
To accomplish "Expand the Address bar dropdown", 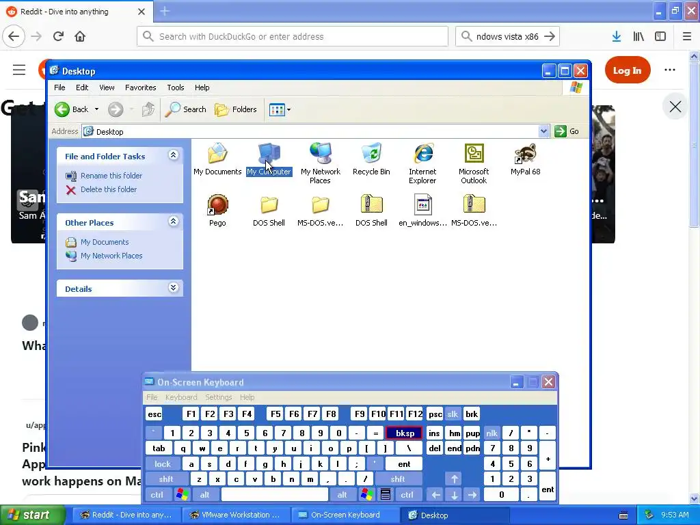I will 543,131.
